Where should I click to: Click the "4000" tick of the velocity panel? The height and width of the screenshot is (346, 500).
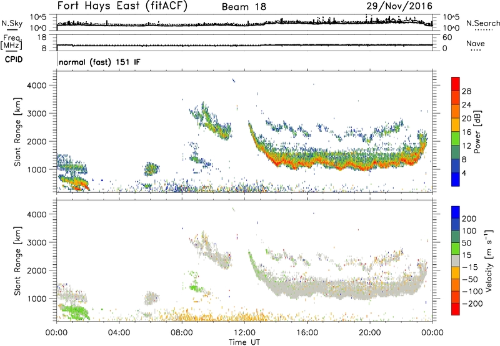click(37, 214)
